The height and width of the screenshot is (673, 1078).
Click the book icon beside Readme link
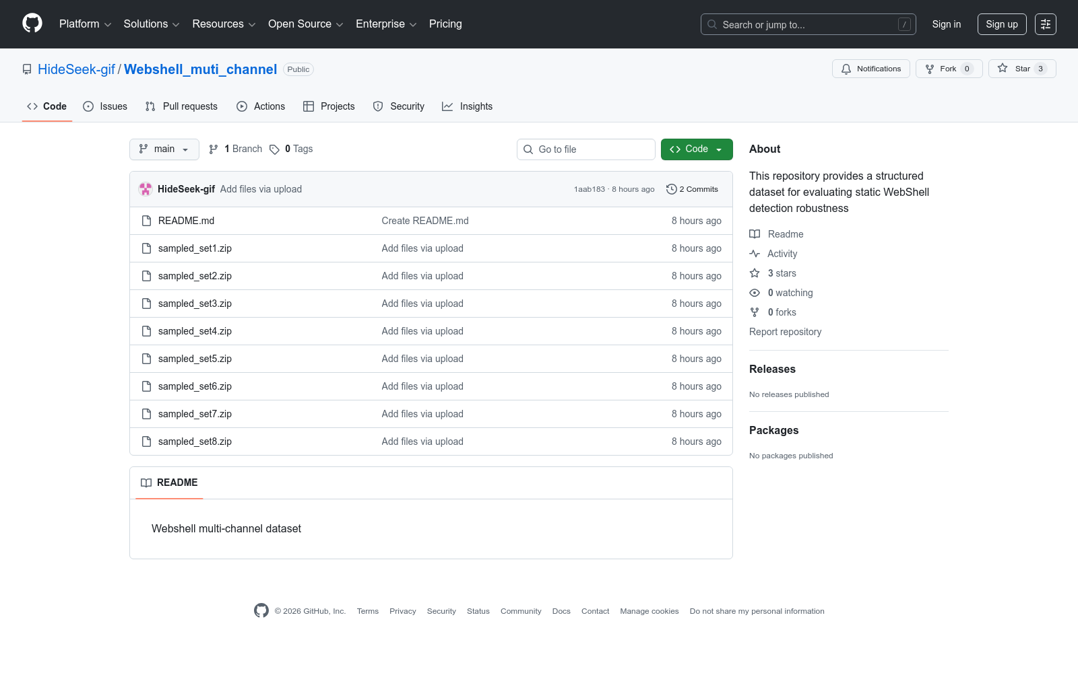pos(755,234)
